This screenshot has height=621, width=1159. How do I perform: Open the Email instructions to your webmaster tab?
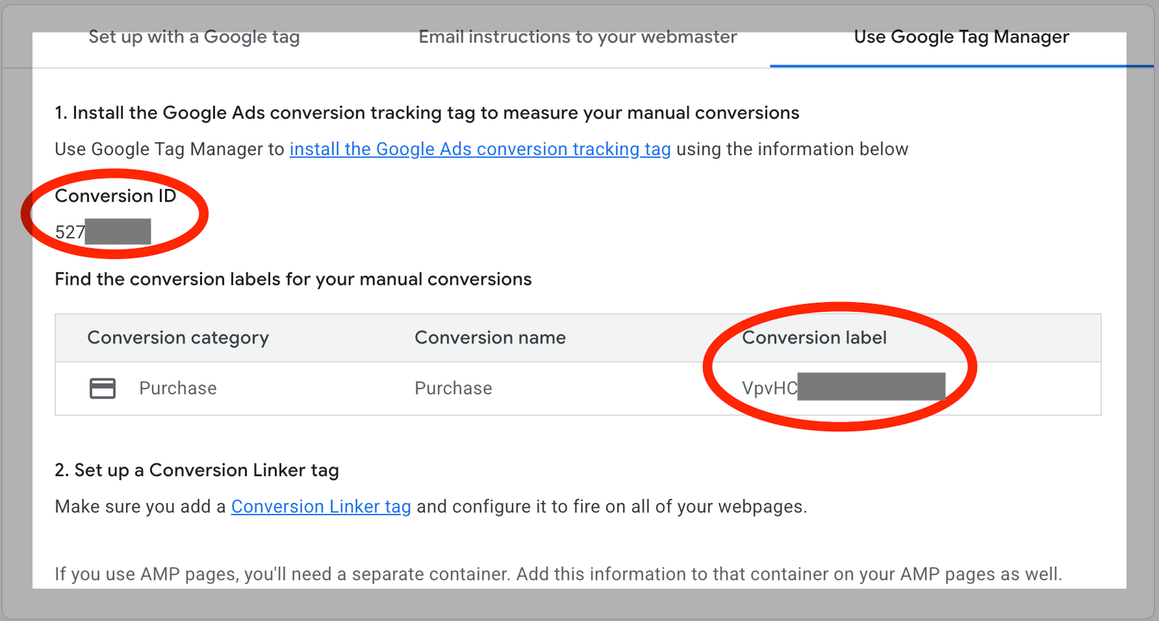coord(577,36)
